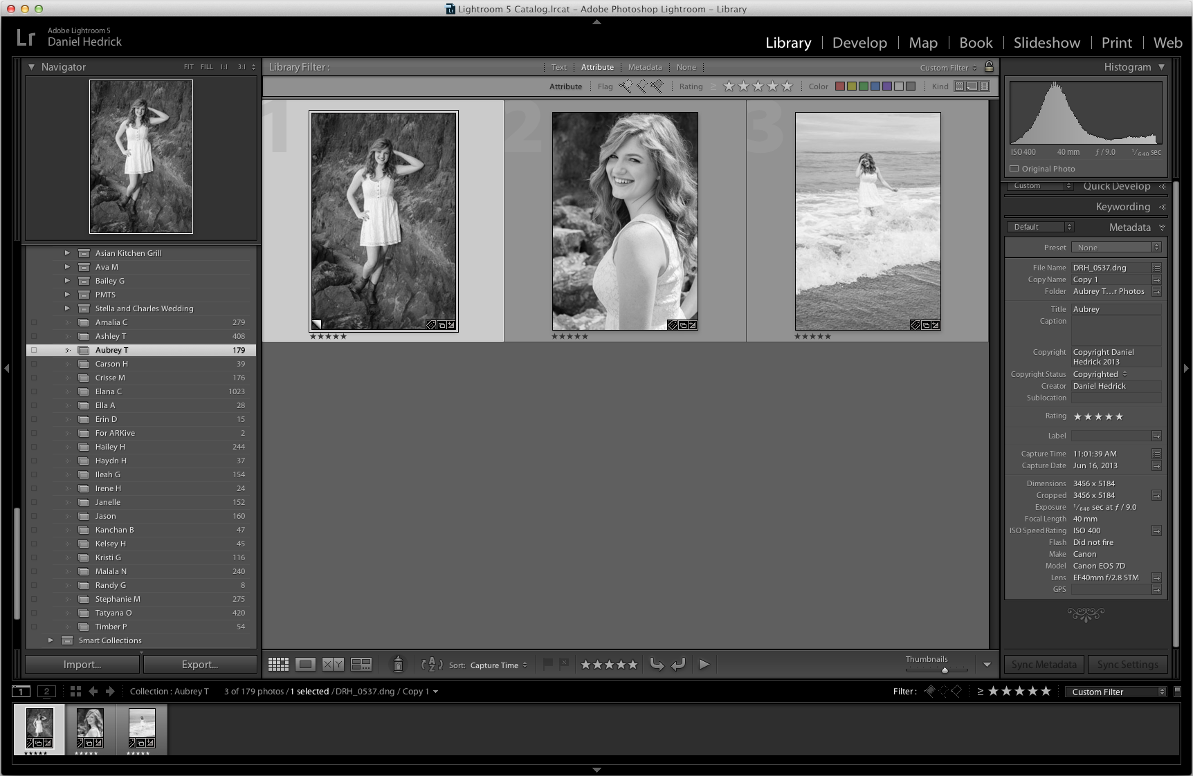
Task: Open the metadata Preset dropdown
Action: pyautogui.click(x=1115, y=248)
